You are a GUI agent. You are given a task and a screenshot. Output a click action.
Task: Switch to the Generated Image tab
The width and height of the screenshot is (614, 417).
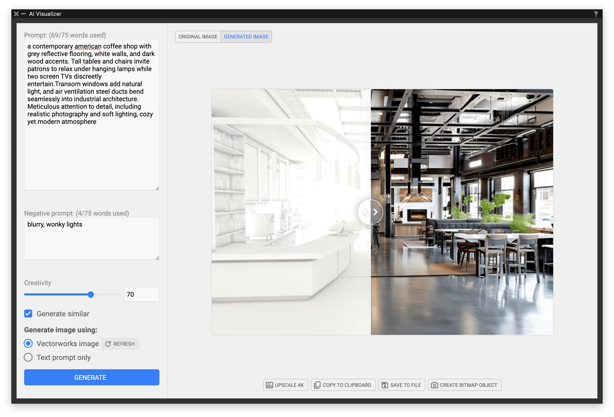246,37
